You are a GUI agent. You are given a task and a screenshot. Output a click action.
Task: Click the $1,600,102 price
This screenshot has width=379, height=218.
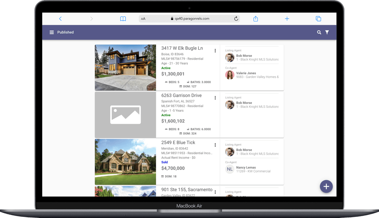[x=173, y=121]
